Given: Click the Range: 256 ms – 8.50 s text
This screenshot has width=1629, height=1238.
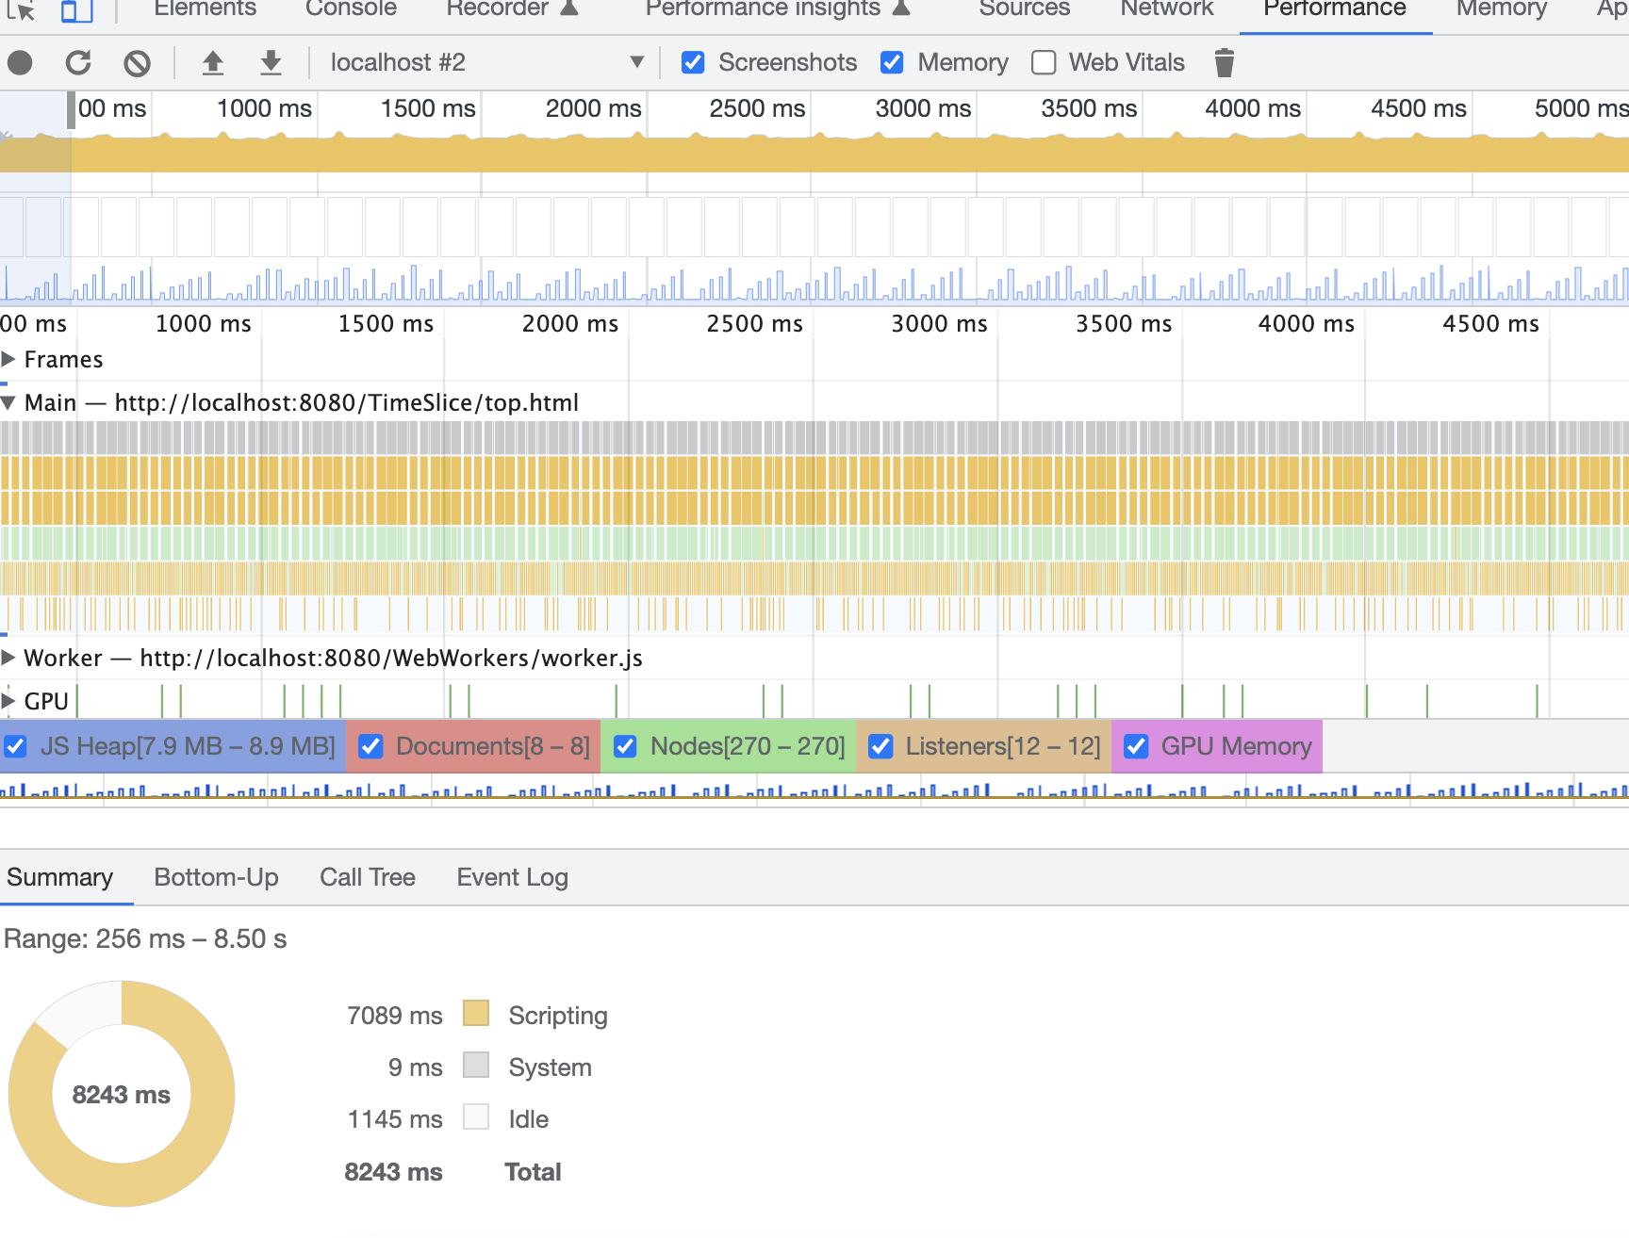Looking at the screenshot, I should pos(145,939).
